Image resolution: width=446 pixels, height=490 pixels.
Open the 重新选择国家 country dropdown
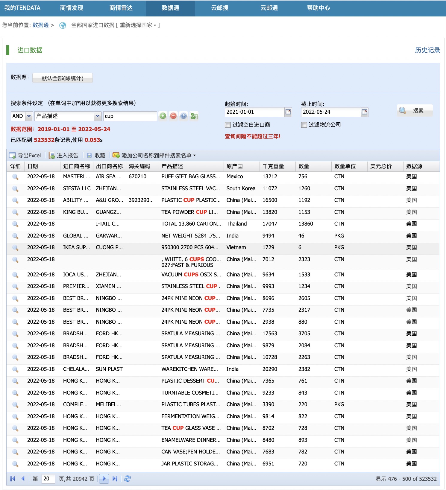click(138, 25)
